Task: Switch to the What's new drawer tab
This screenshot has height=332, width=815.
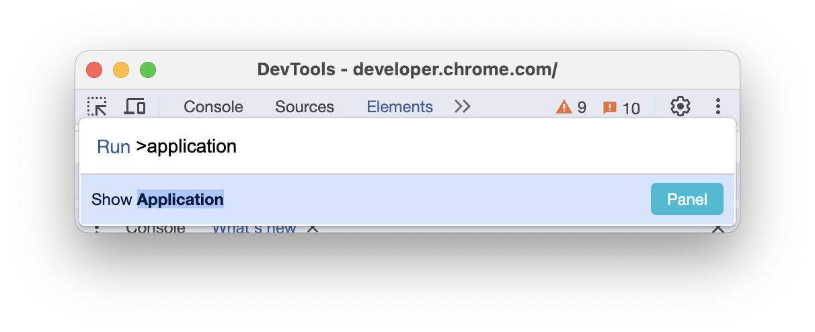Action: tap(254, 229)
